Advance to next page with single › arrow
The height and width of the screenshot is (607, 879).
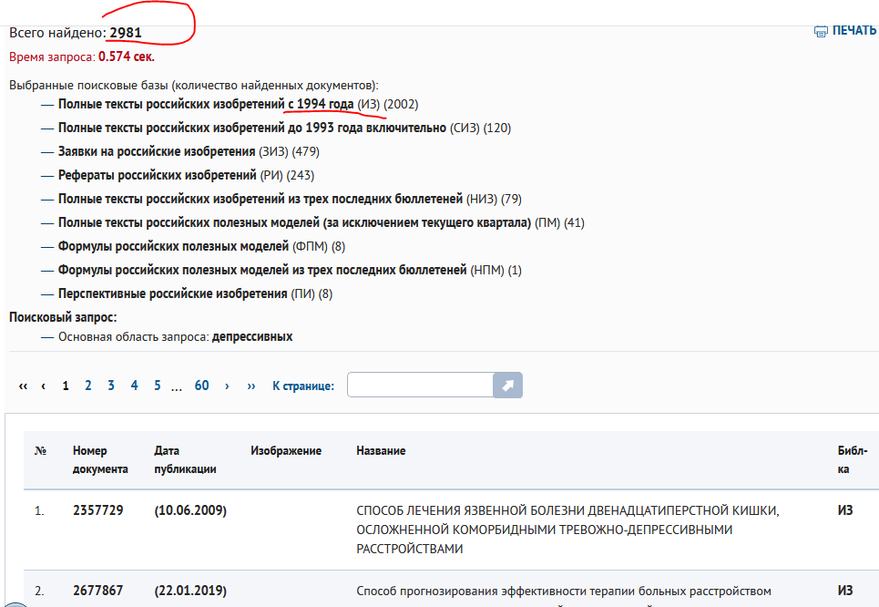(x=227, y=386)
